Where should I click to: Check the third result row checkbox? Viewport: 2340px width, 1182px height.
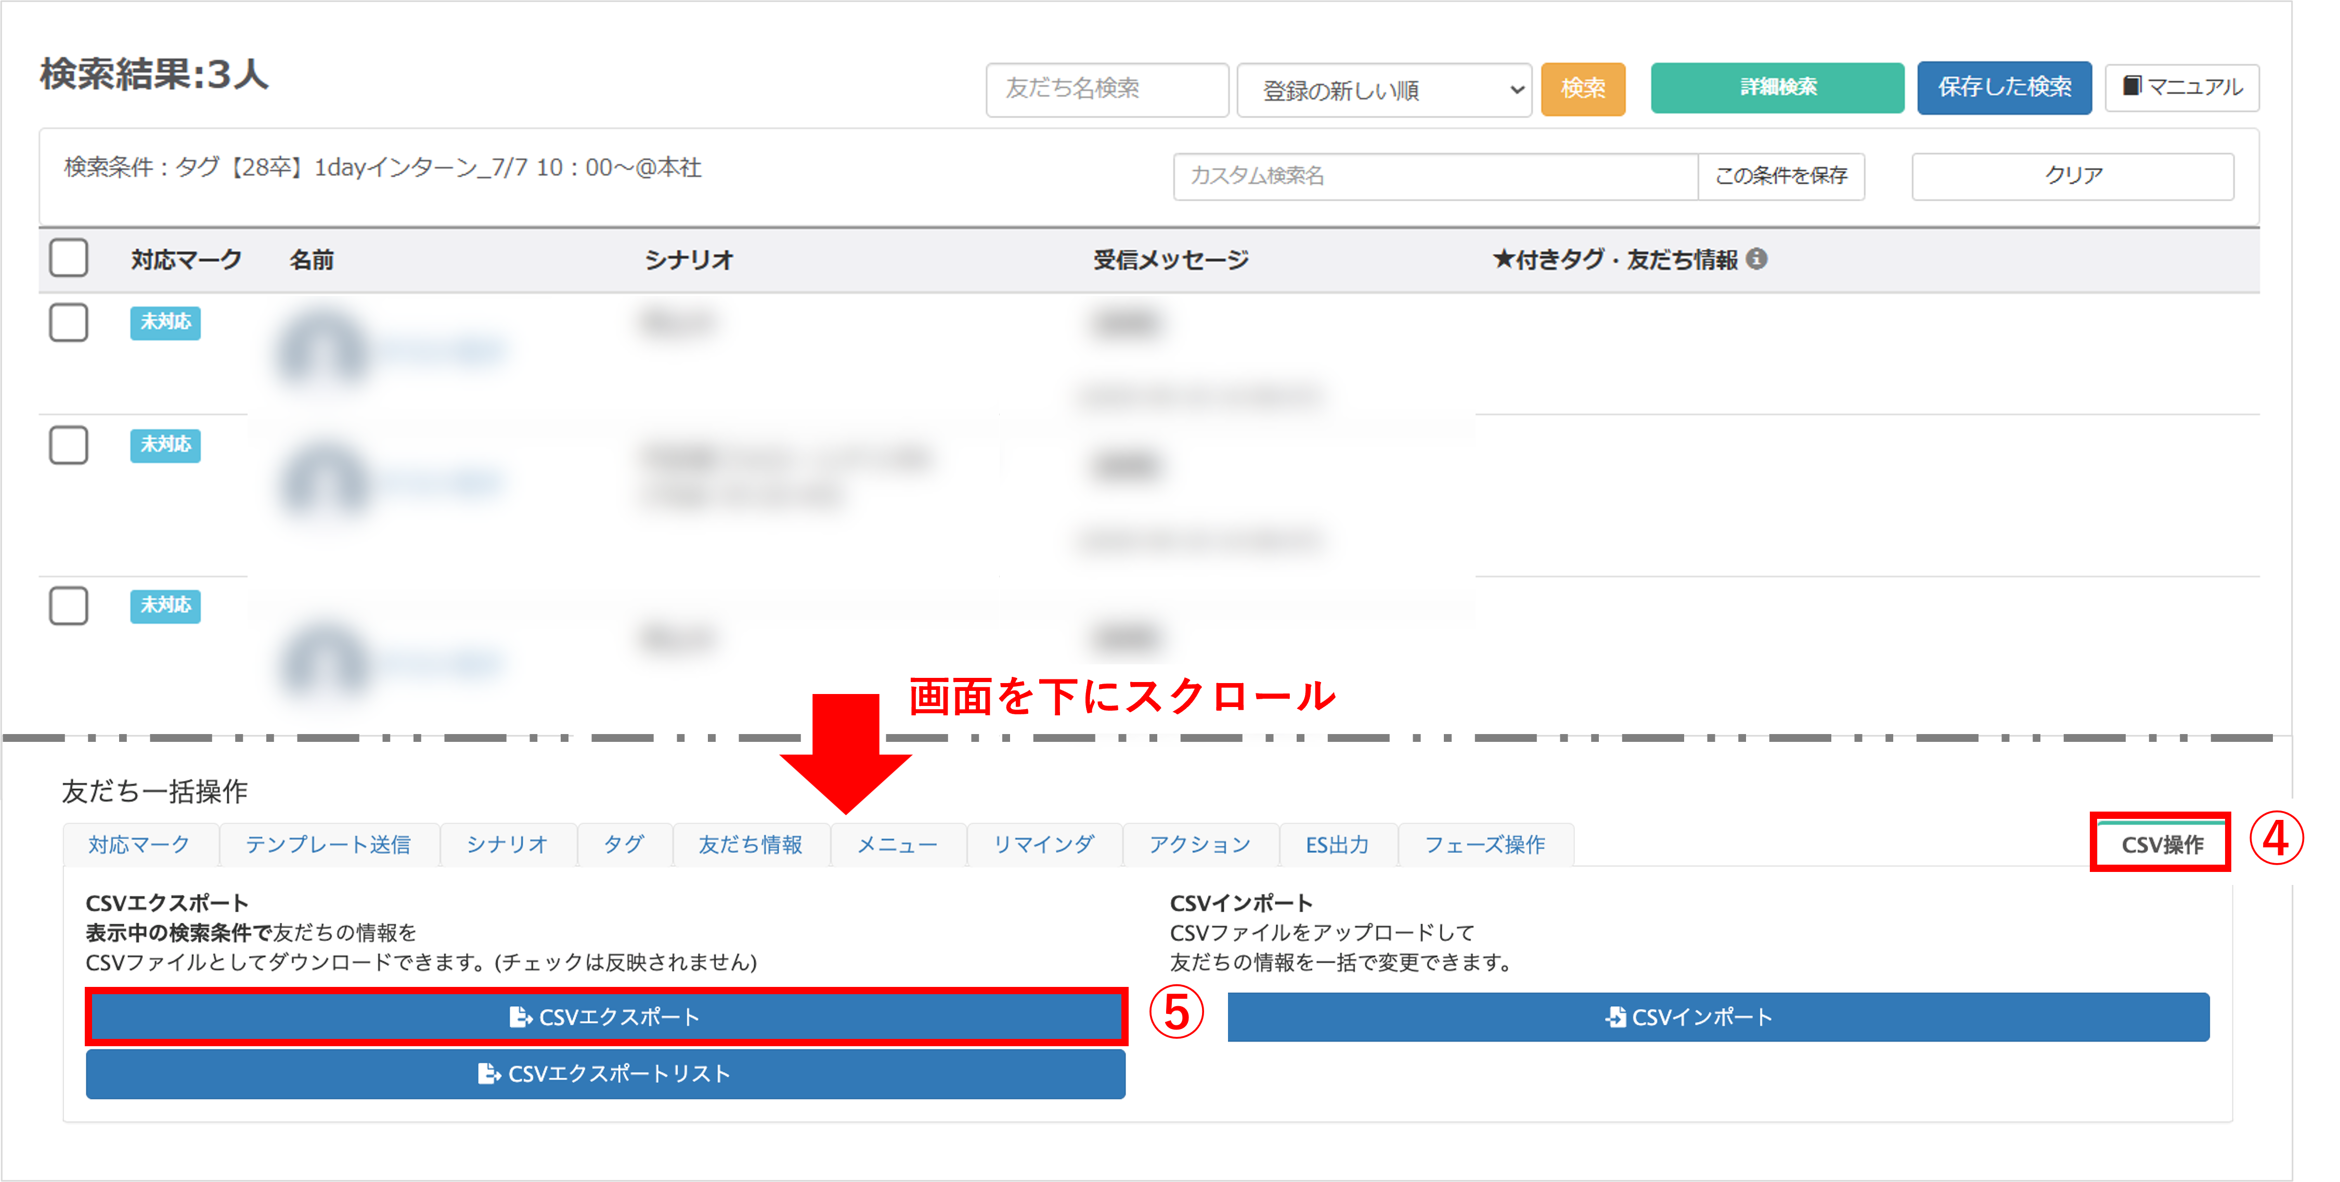coord(69,606)
